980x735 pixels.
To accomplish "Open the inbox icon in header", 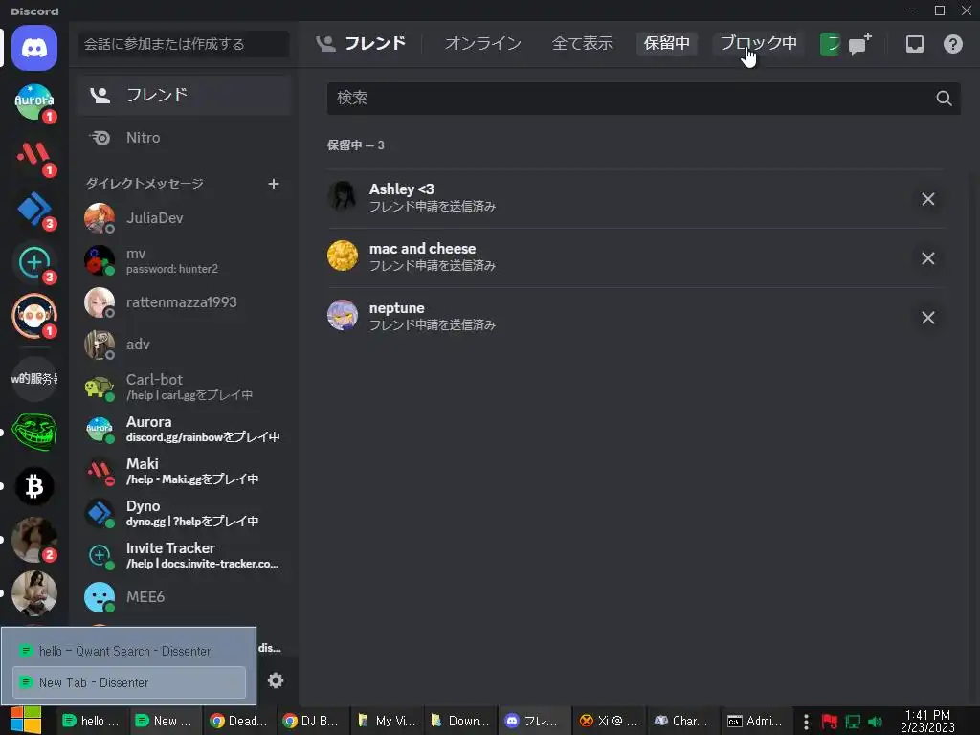I will pyautogui.click(x=914, y=44).
